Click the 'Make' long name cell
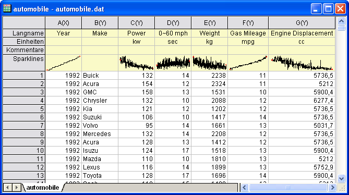This screenshot has width=349, height=195. 100,33
